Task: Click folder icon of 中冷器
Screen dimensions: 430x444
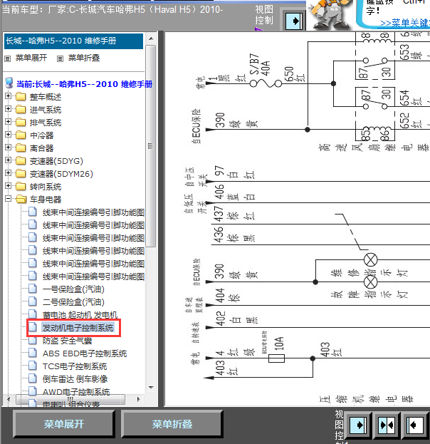Action: tap(21, 135)
